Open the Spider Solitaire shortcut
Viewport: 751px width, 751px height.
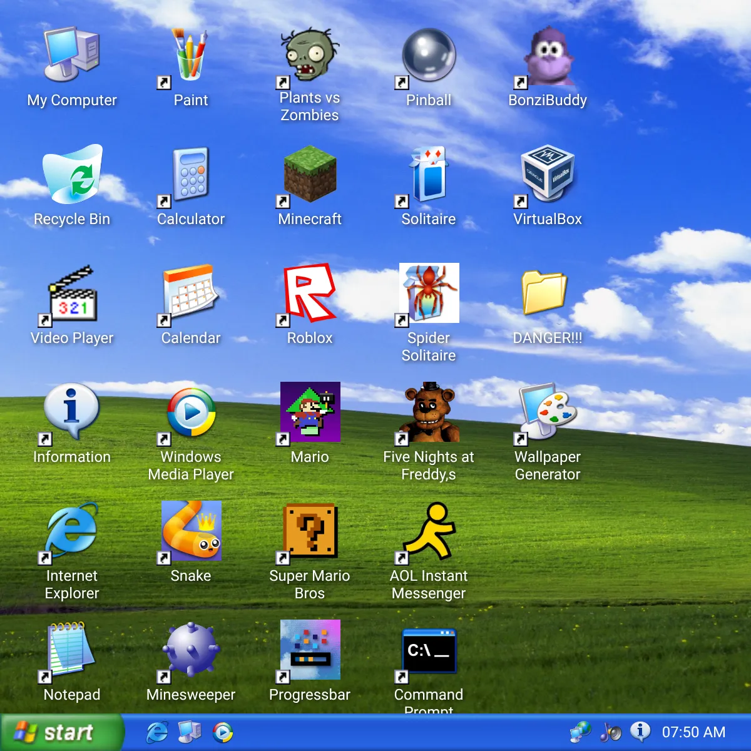coord(429,294)
